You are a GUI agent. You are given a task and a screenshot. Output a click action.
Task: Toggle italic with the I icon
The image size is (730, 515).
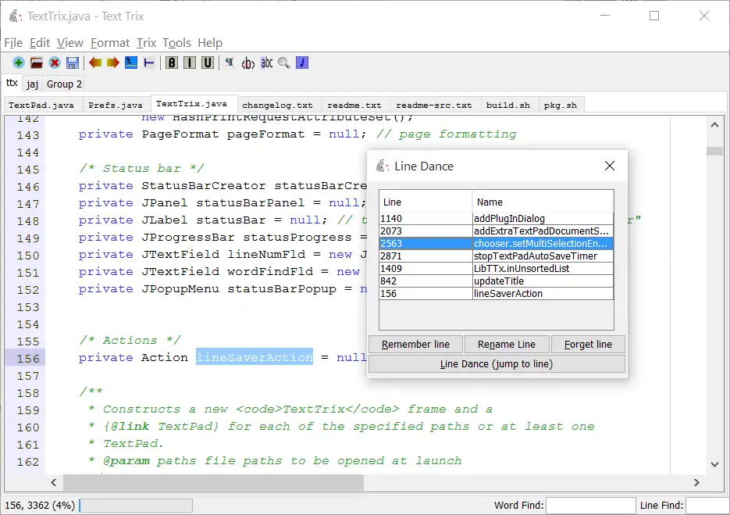point(189,63)
